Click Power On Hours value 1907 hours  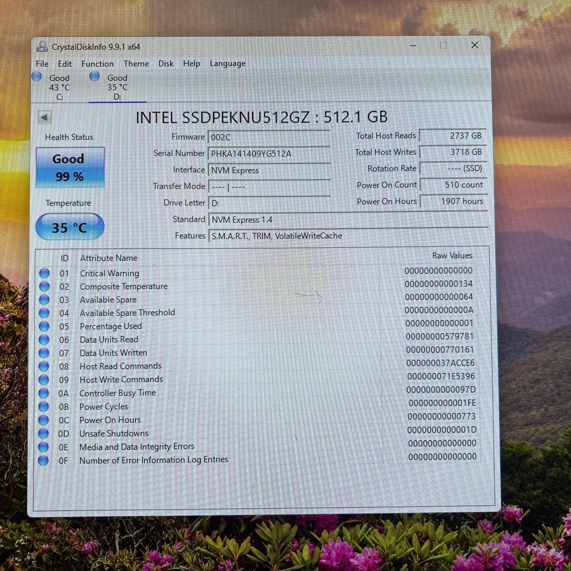454,201
